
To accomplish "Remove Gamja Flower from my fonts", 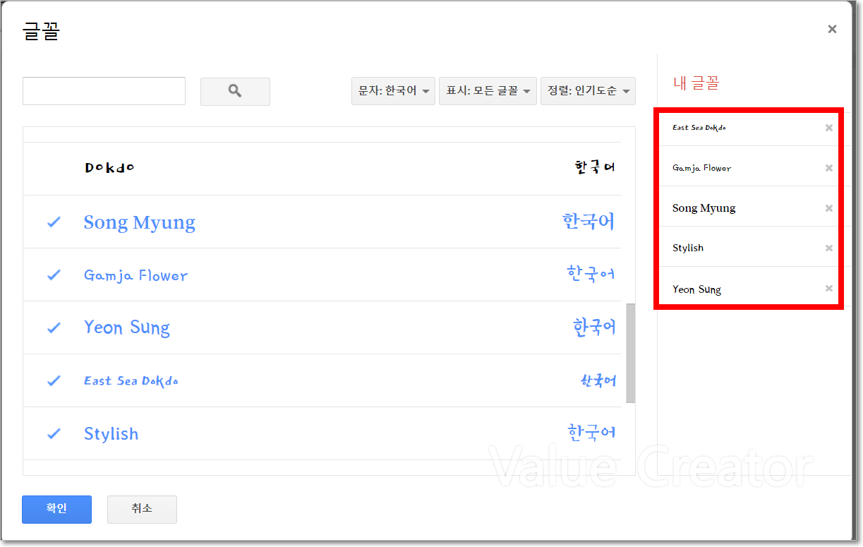I will point(829,168).
